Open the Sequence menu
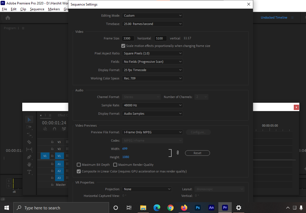 (37, 9)
